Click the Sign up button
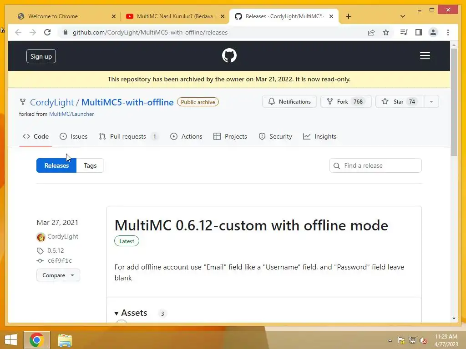Viewport: 466px width, 349px height. pos(41,56)
